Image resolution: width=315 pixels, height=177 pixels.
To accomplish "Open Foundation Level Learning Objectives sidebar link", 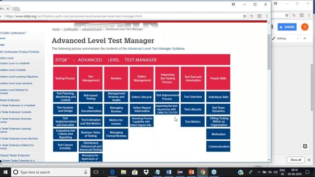I will click(x=19, y=77).
